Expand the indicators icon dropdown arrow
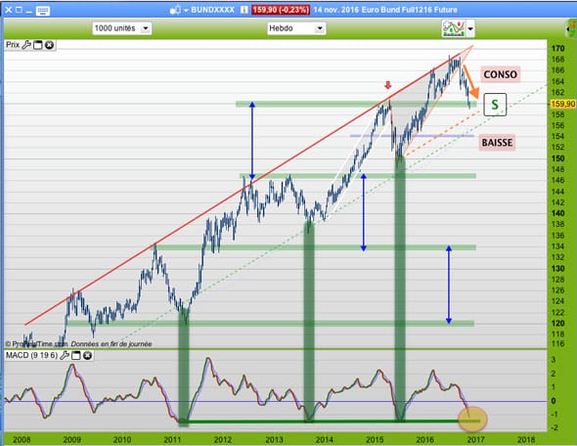 (x=470, y=28)
